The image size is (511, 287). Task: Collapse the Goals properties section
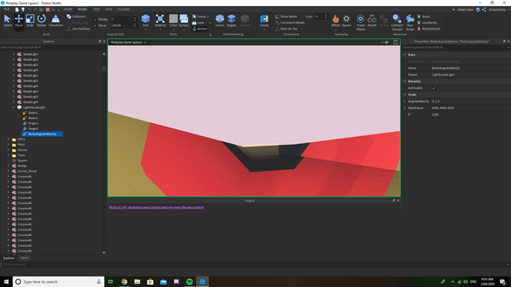point(405,95)
